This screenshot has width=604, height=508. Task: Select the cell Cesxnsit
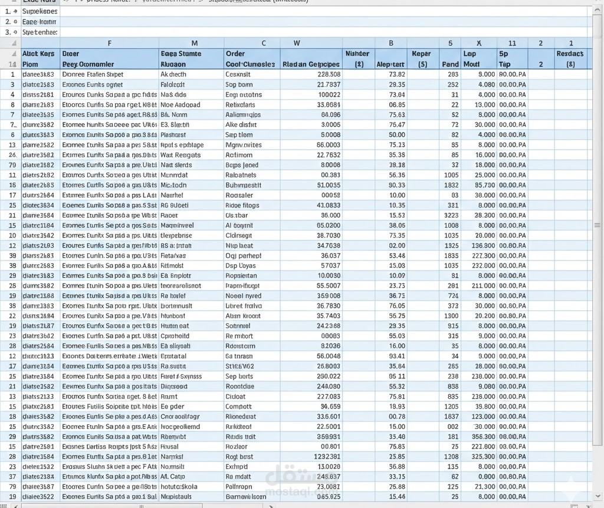point(252,74)
